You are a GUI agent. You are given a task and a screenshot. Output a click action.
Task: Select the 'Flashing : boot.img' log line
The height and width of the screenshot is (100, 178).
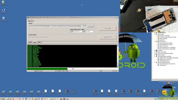(x=32, y=46)
